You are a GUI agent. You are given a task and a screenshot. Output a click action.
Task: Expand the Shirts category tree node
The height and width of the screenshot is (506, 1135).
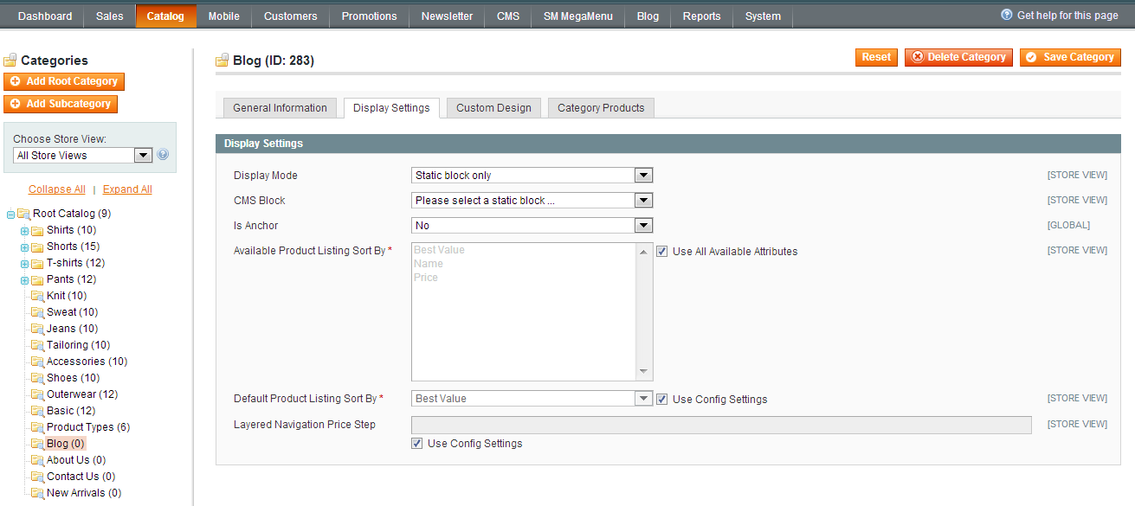click(25, 231)
